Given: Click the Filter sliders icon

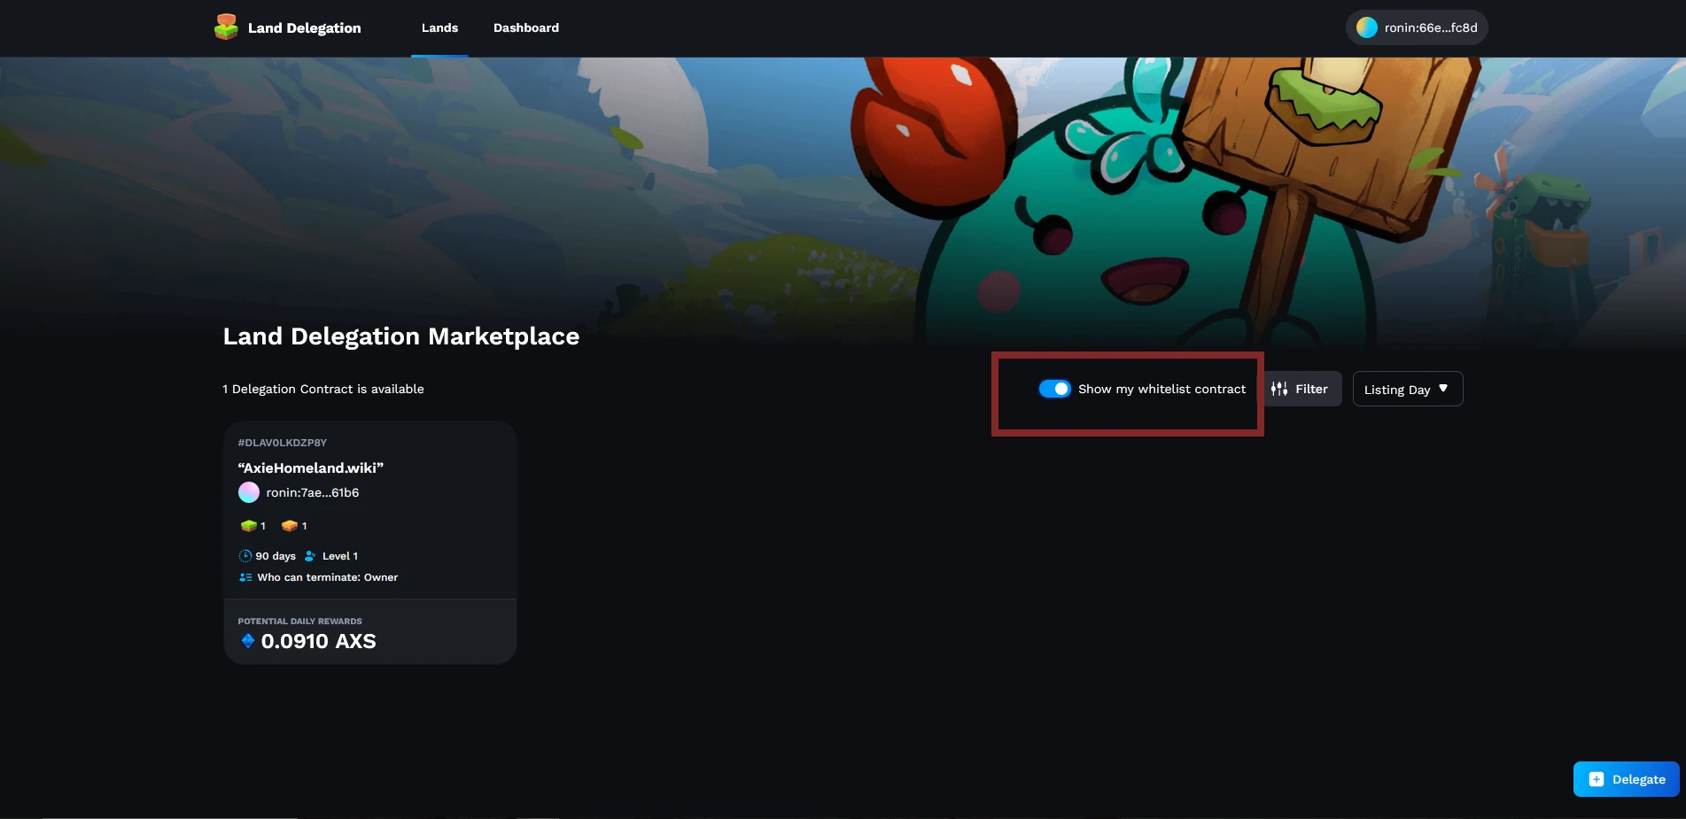Looking at the screenshot, I should 1279,389.
